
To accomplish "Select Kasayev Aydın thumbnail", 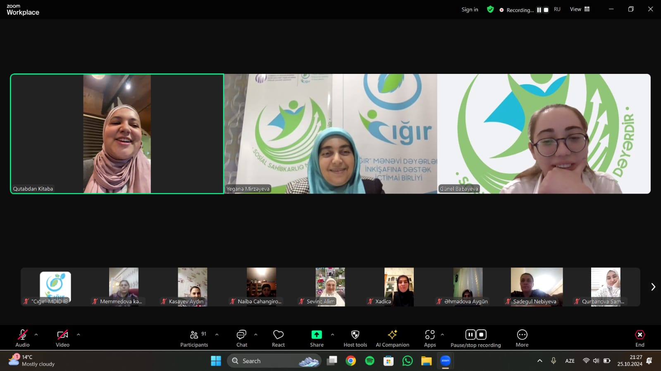I will [x=193, y=287].
